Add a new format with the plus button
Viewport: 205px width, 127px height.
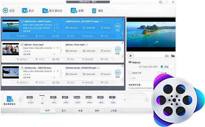pyautogui.click(x=125, y=100)
